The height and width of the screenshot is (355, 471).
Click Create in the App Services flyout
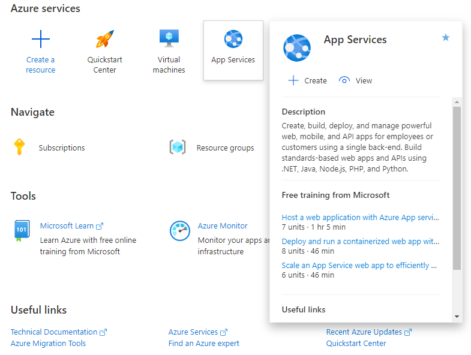(316, 81)
